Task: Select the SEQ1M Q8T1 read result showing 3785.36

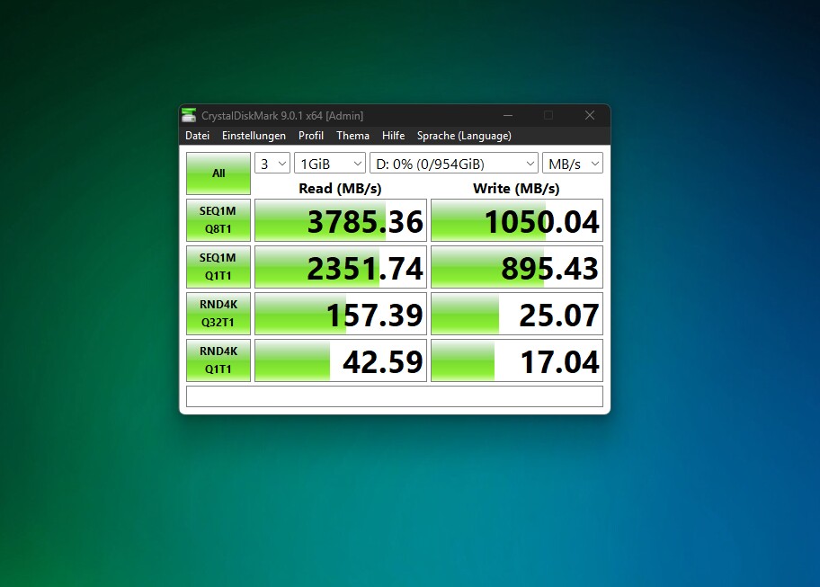Action: pos(340,219)
